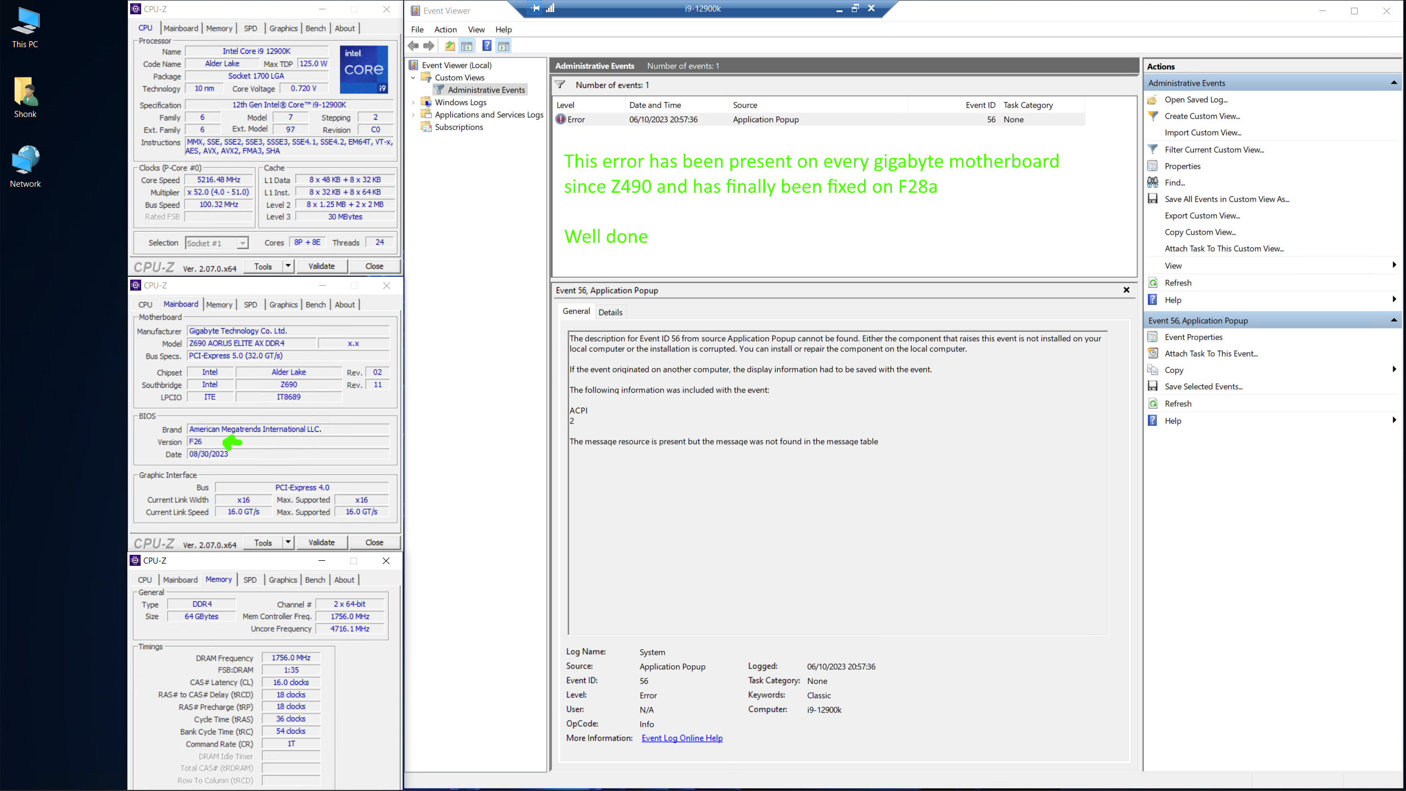Click the show/hide action pane toolbar icon
The height and width of the screenshot is (791, 1406).
[x=504, y=46]
